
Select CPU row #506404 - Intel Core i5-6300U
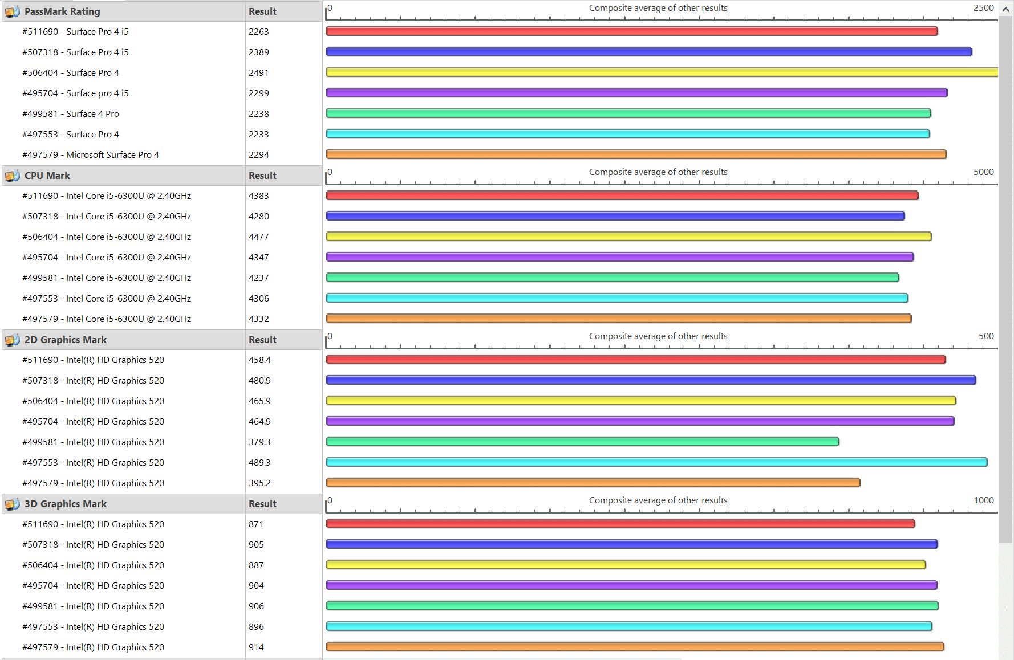pos(107,237)
